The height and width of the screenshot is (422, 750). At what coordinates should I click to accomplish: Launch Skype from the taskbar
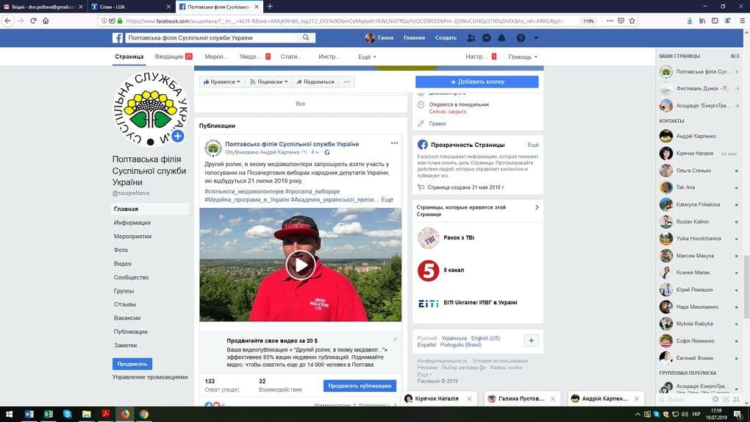[68, 414]
